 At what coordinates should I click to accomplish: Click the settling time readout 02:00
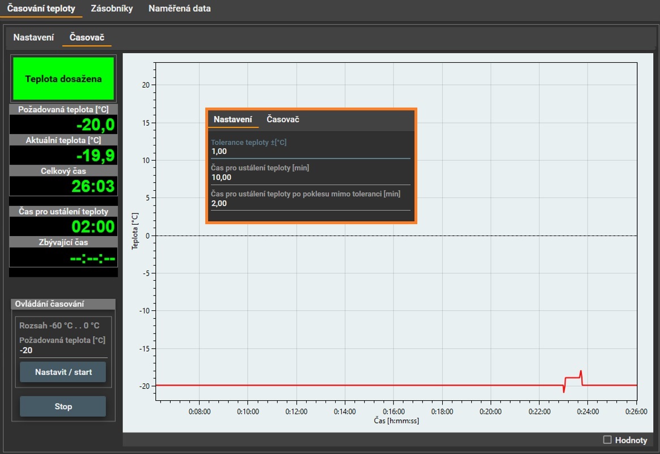click(64, 226)
